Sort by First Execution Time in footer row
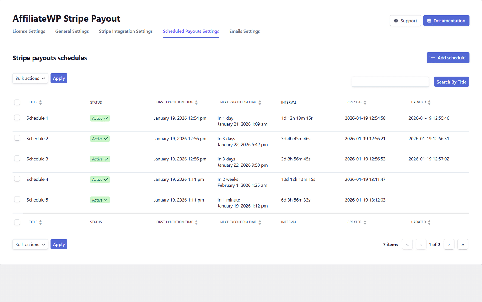Screen dimensions: 482x302 [196, 223]
